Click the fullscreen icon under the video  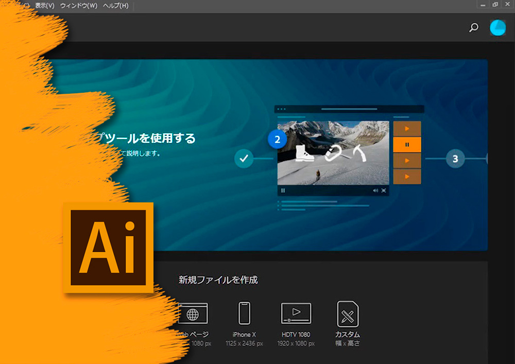pos(384,190)
